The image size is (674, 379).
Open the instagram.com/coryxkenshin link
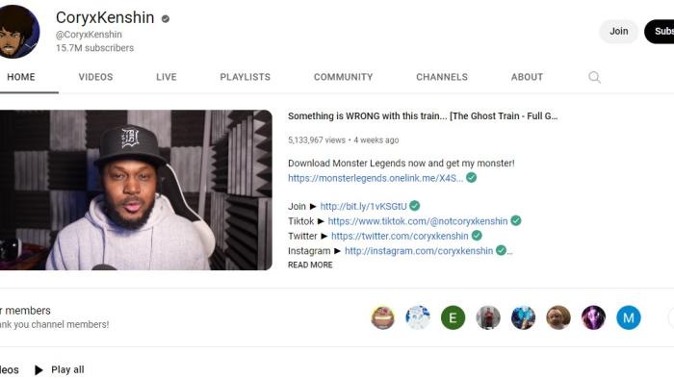pyautogui.click(x=419, y=251)
